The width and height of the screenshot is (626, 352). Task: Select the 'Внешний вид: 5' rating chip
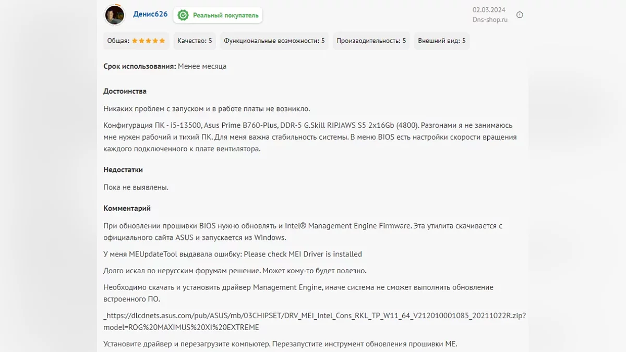[x=441, y=41]
